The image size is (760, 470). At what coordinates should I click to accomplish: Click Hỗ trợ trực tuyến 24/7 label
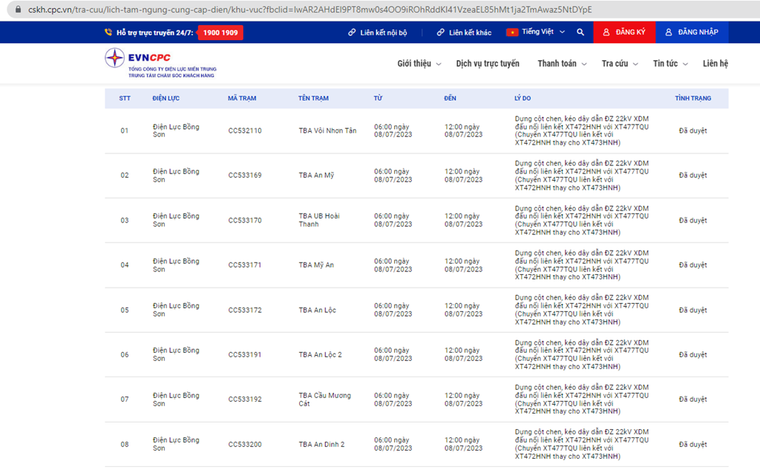[x=154, y=33]
